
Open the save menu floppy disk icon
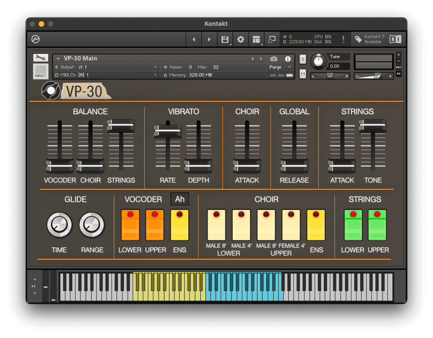[225, 39]
